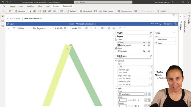Click New measure button
Viewport: 191px width, 107px height.
pos(125,11)
